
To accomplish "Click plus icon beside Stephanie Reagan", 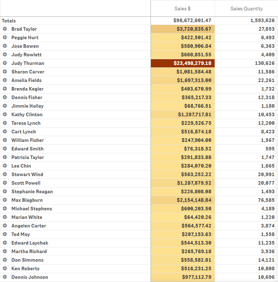I will [x=5, y=191].
